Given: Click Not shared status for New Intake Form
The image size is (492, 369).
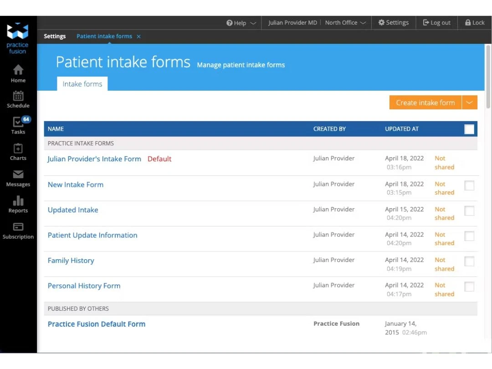Looking at the screenshot, I should [444, 188].
